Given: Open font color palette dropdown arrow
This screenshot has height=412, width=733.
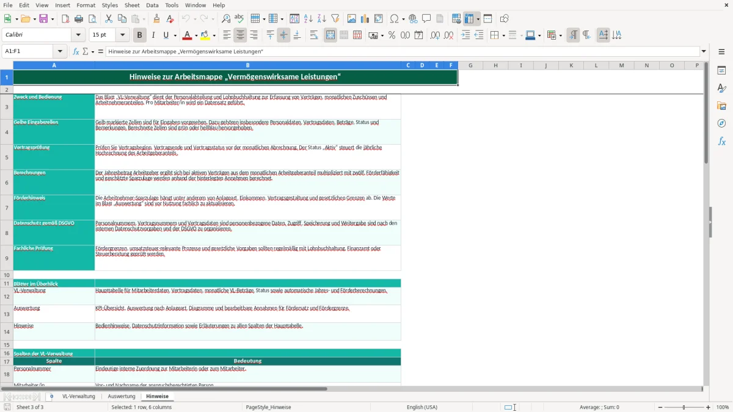Looking at the screenshot, I should (x=197, y=35).
